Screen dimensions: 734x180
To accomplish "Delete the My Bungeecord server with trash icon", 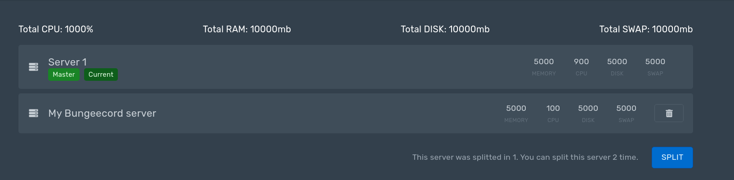I will (x=669, y=113).
